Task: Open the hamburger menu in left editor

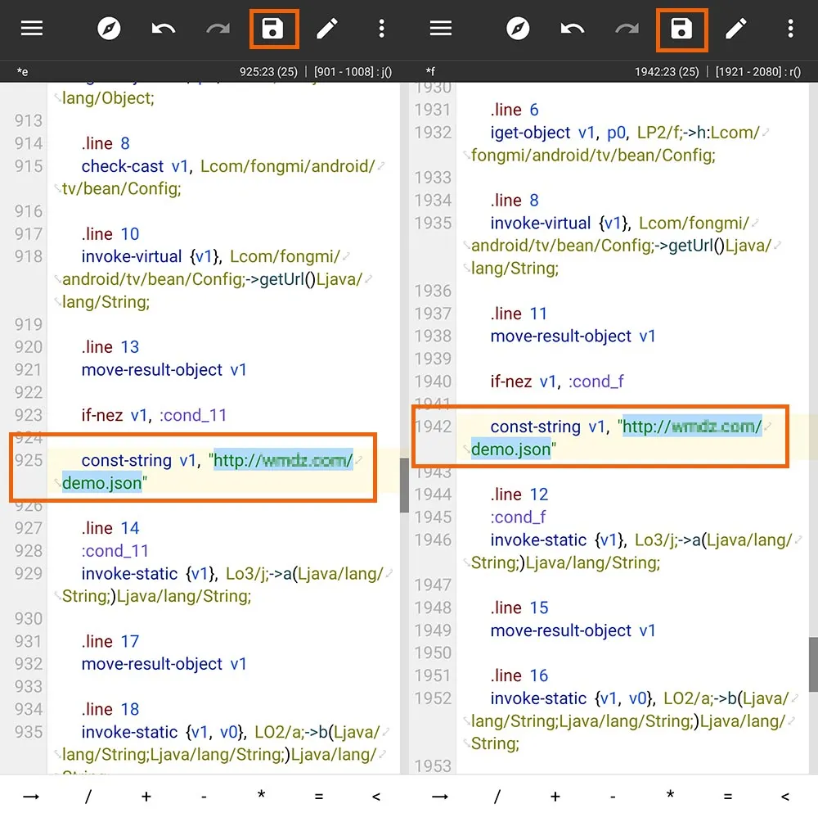Action: coord(32,29)
